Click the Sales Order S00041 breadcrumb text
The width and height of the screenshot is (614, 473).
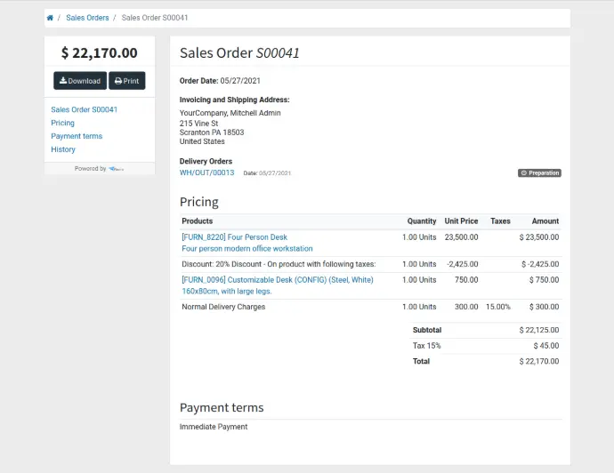[x=155, y=18]
